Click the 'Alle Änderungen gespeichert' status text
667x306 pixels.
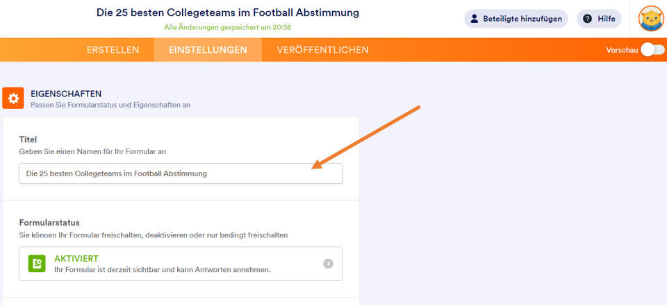[x=227, y=27]
